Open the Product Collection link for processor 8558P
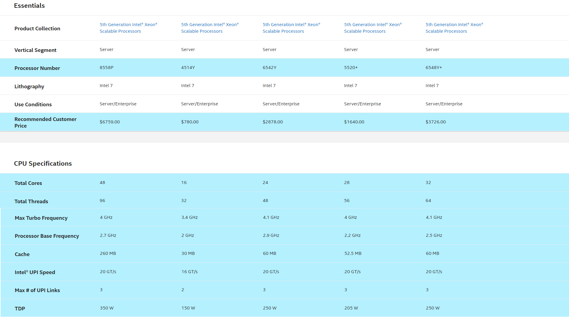Image resolution: width=569 pixels, height=317 pixels. pos(128,28)
